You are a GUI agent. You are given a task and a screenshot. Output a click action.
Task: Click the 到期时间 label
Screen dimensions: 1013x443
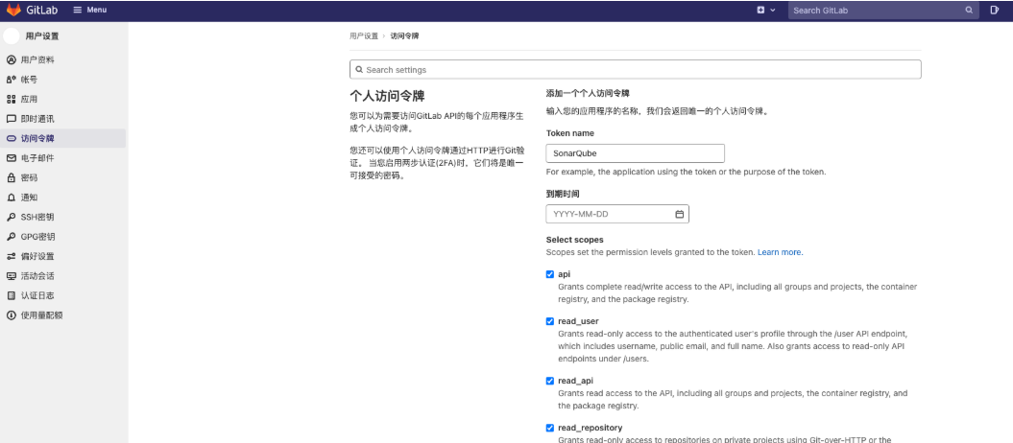(x=562, y=194)
